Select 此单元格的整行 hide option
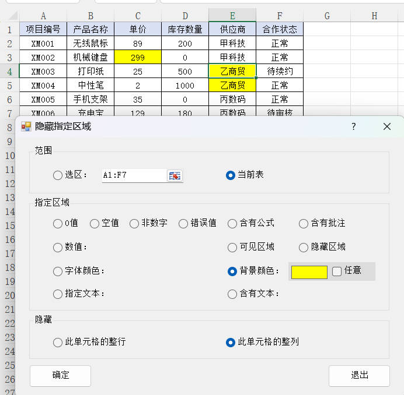 (57, 342)
